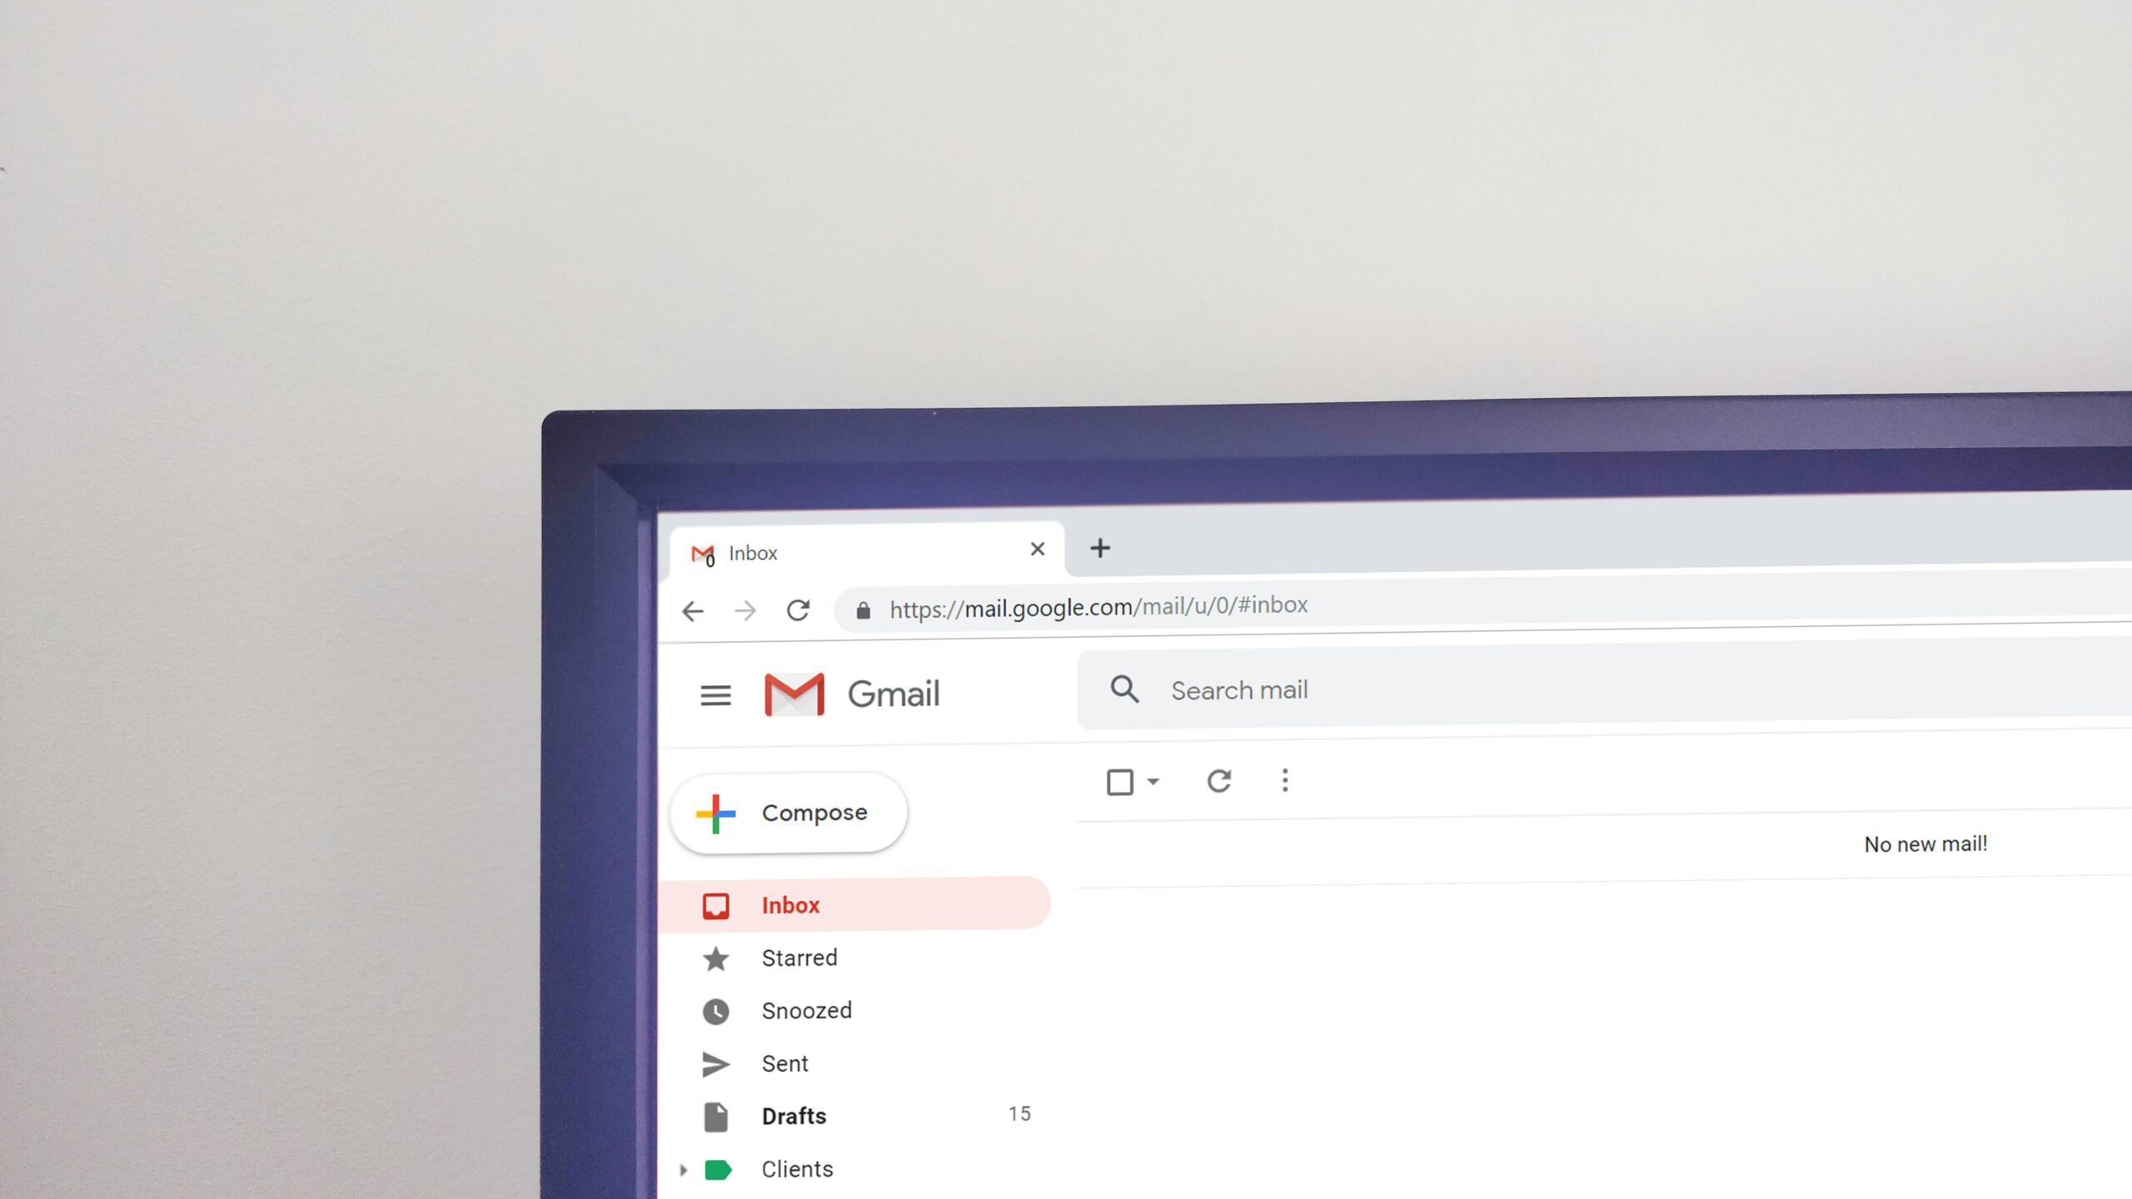Open the Gmail hamburger menu

pos(716,694)
